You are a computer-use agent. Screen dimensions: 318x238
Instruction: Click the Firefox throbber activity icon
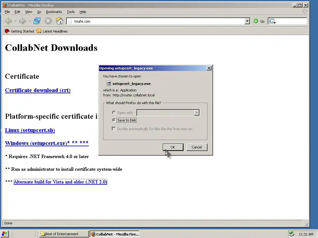point(304,11)
